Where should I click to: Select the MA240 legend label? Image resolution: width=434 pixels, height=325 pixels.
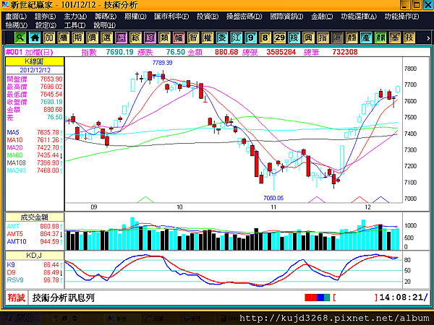coord(17,170)
